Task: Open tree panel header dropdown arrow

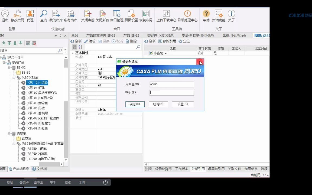Action: 56,36
